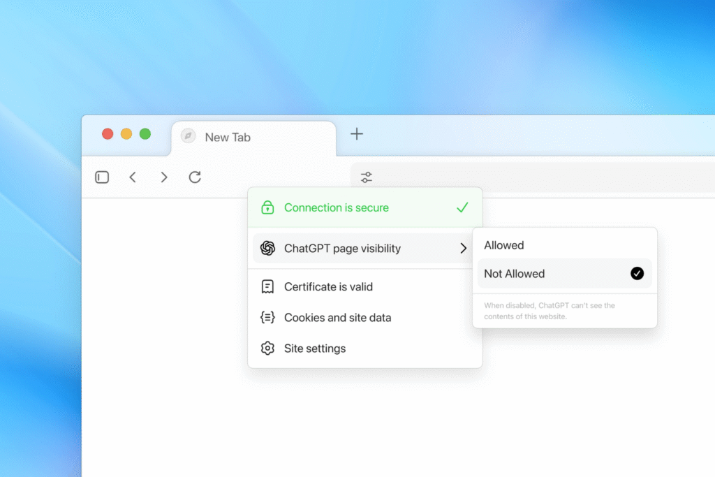This screenshot has height=477, width=715.
Task: Select the Not Allowed option
Action: tap(515, 274)
